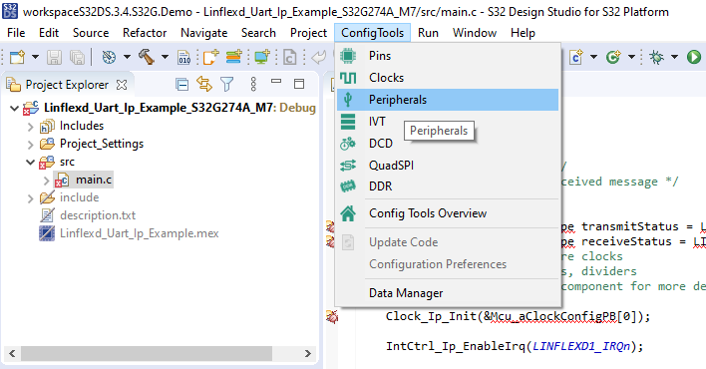This screenshot has width=706, height=369.
Task: Click the green Run play button
Action: click(694, 57)
